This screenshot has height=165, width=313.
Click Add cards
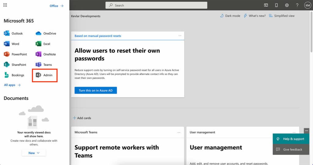[82, 118]
